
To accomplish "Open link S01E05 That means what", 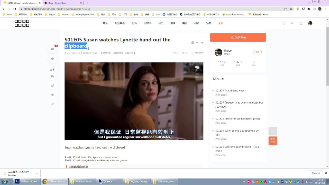I will pyautogui.click(x=230, y=90).
